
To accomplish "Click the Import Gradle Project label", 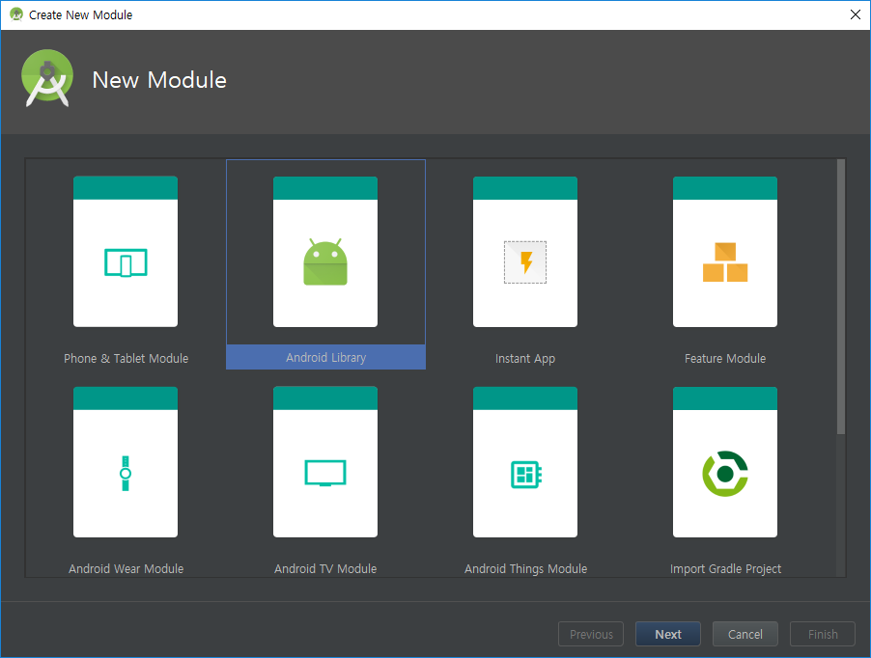I will tap(725, 568).
